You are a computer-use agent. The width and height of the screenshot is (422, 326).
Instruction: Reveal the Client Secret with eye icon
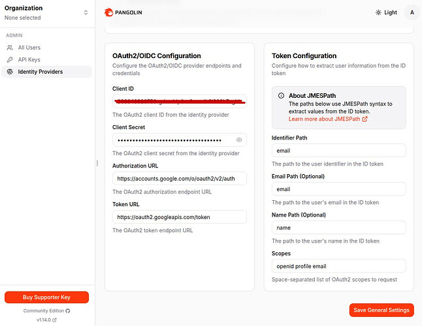click(x=239, y=140)
